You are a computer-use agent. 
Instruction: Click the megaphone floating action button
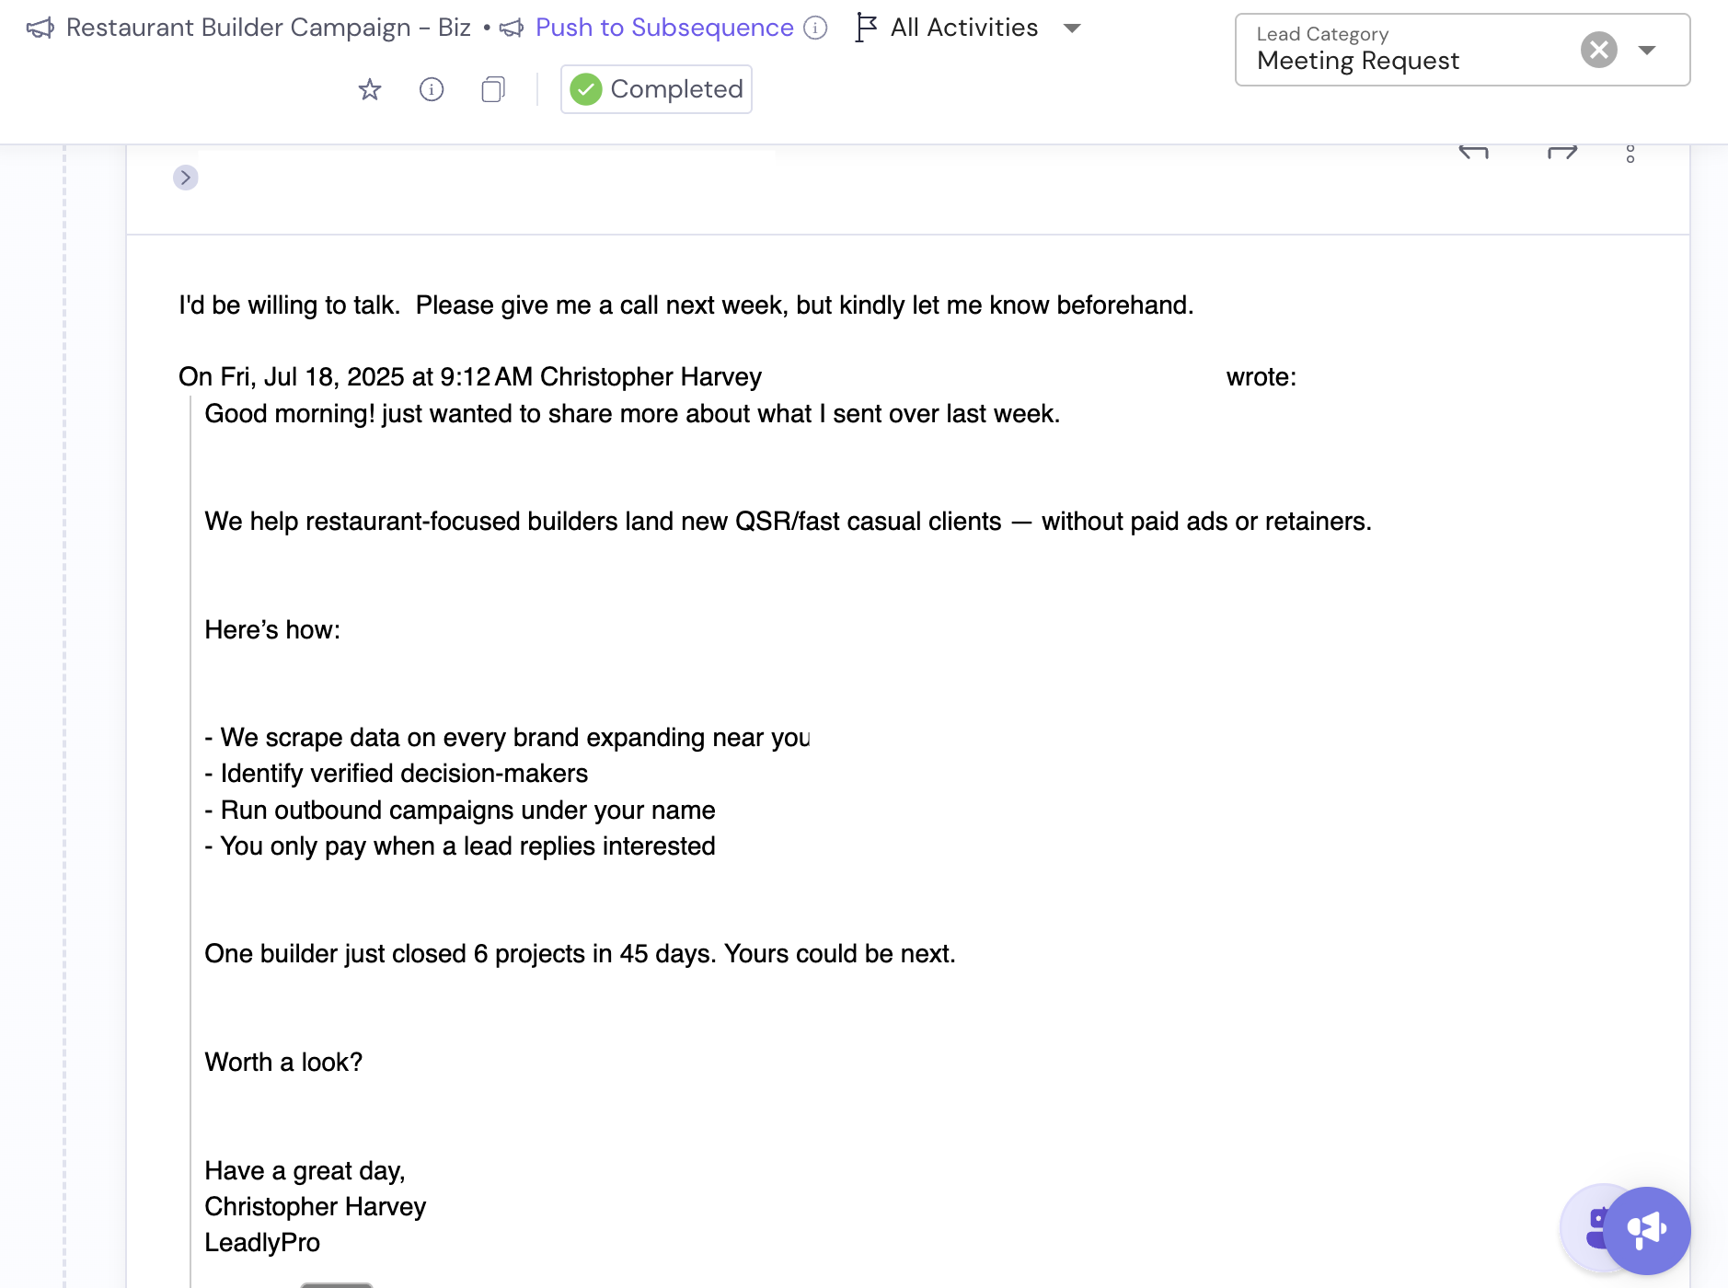pyautogui.click(x=1647, y=1230)
